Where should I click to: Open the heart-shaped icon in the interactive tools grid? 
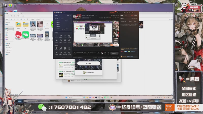pos(65,40)
